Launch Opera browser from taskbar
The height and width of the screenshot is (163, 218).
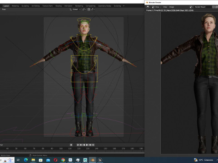pyautogui.click(x=55, y=160)
